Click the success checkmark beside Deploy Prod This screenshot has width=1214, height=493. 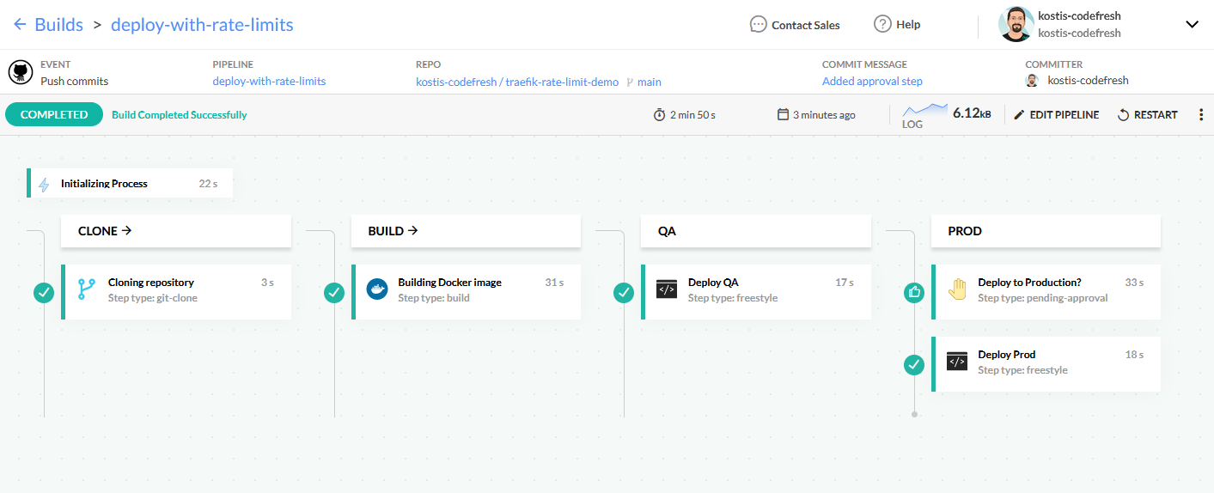click(914, 365)
